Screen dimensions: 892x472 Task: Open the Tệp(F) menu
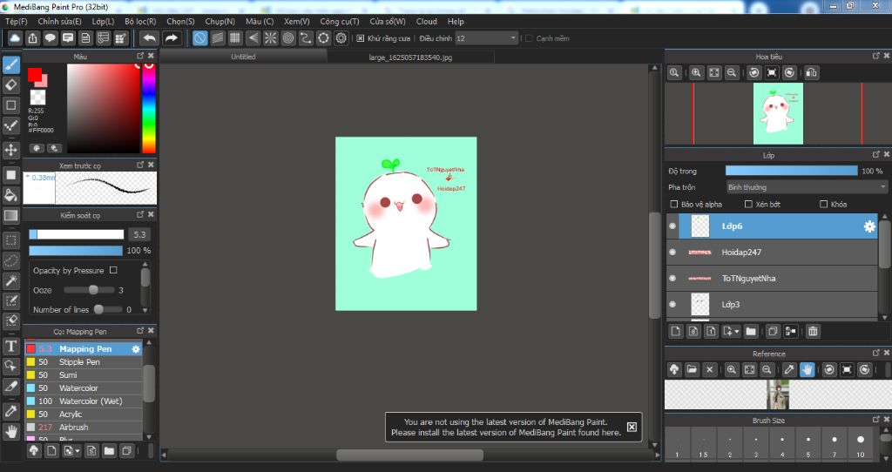(x=17, y=22)
